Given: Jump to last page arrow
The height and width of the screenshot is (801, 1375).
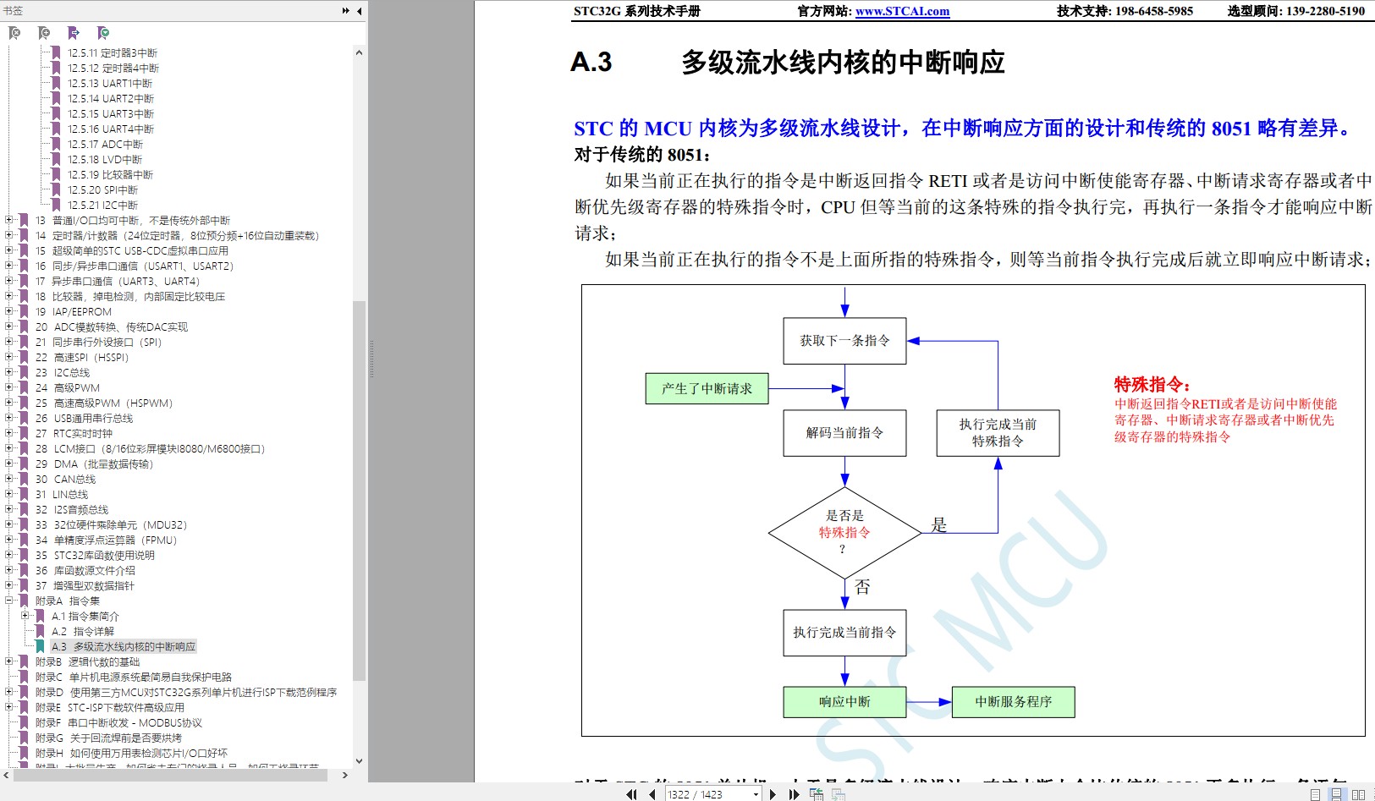Looking at the screenshot, I should pos(794,794).
